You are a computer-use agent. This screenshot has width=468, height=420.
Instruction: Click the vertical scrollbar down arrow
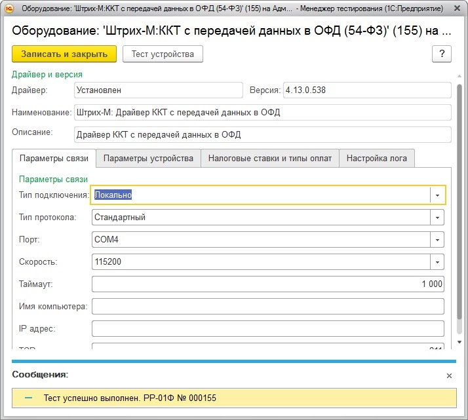459,342
